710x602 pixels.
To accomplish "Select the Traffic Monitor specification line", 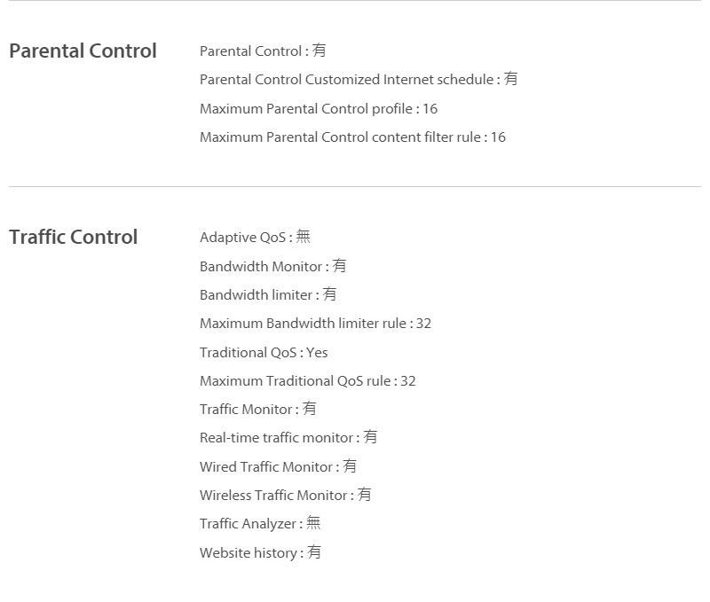I will click(258, 409).
